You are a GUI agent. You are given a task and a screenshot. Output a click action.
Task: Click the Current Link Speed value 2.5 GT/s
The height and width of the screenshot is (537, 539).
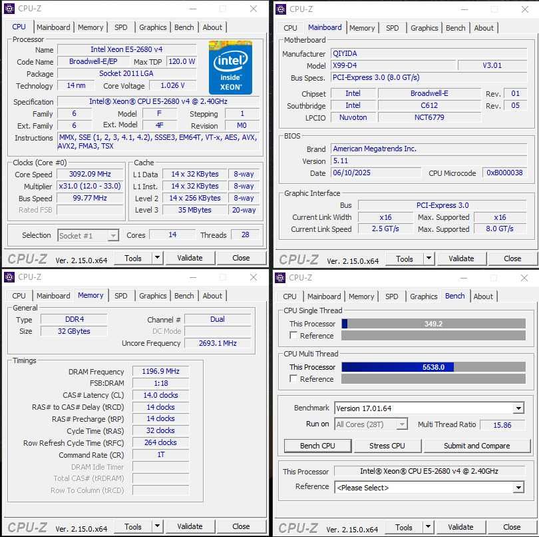385,229
